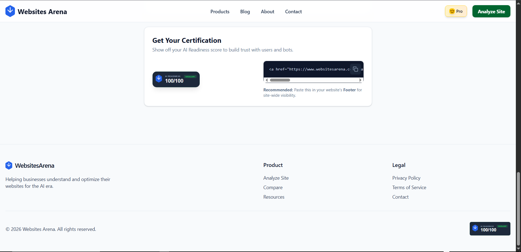Viewport: 521px width, 252px height.
Task: Click the EXCELLENT status label on the badge
Action: pyautogui.click(x=190, y=76)
